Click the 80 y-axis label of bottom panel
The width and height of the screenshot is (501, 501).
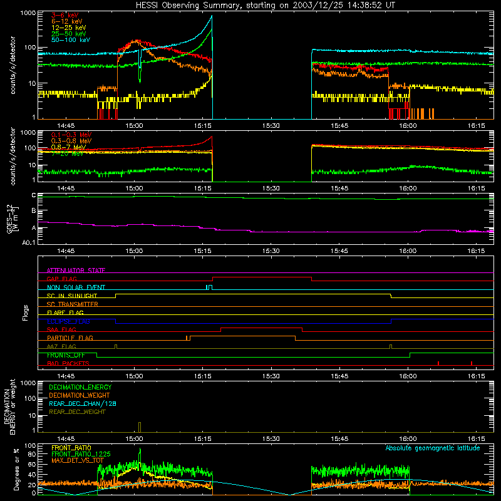(32, 454)
